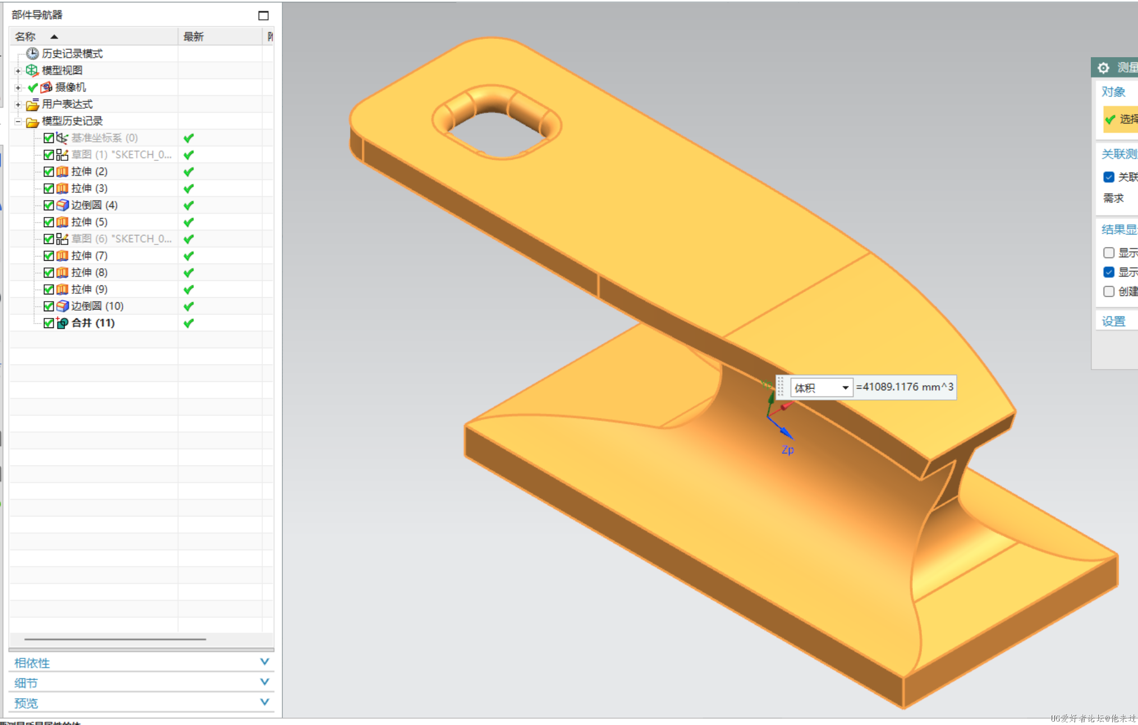Click the Edge Blend 边倒圆 (10) icon
Viewport: 1138px width, 725px height.
coord(62,306)
